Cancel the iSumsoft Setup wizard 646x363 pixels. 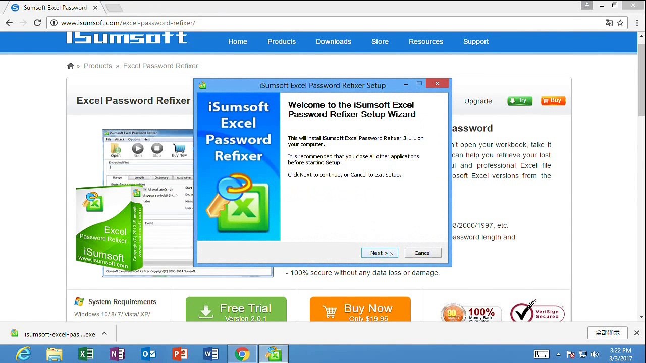[422, 253]
